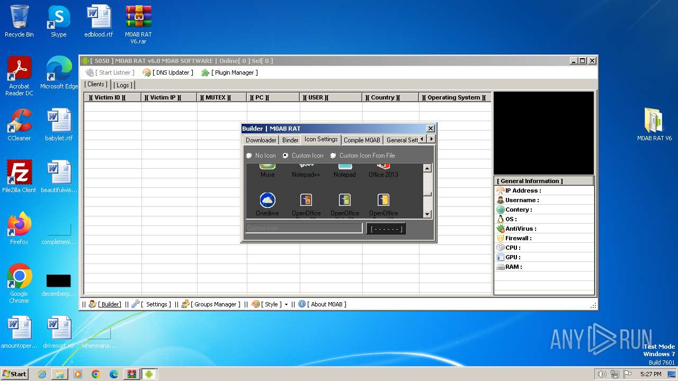
Task: Click the Victim IP column header
Action: click(x=169, y=97)
